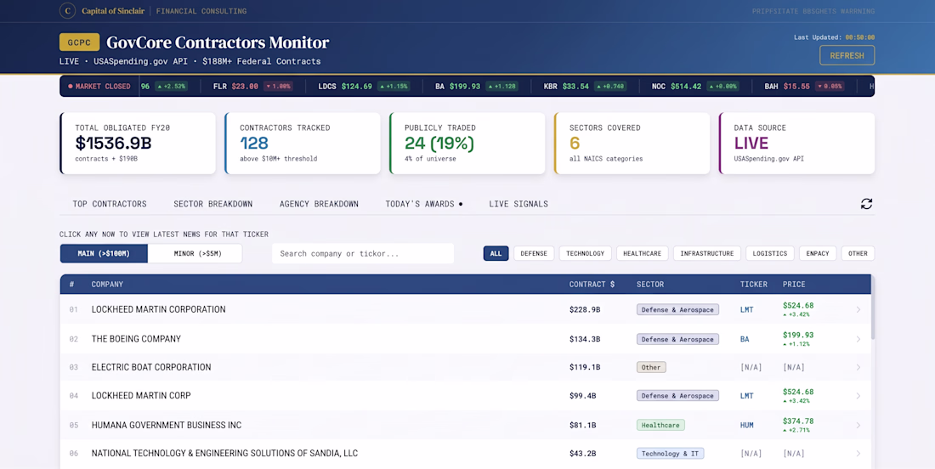Select the ALL sector filter
The height and width of the screenshot is (469, 935).
(496, 253)
